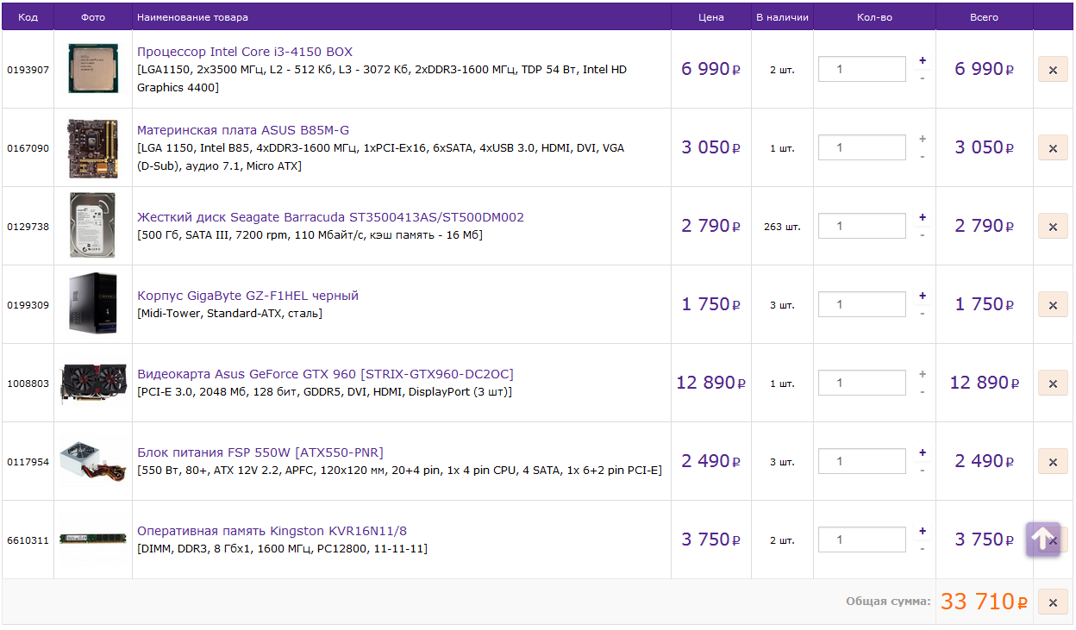Increase quantity of Intel Core i3-4150
Image resolution: width=1076 pixels, height=630 pixels.
click(x=923, y=60)
